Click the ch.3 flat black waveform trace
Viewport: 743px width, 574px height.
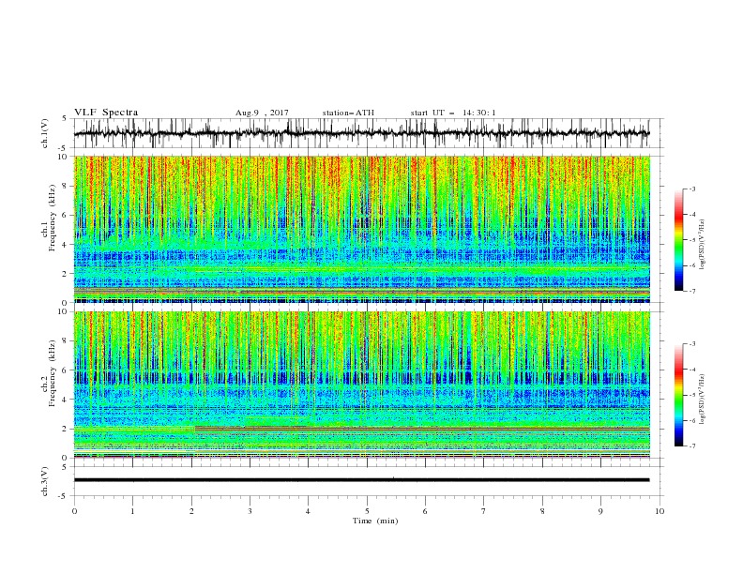[x=361, y=480]
